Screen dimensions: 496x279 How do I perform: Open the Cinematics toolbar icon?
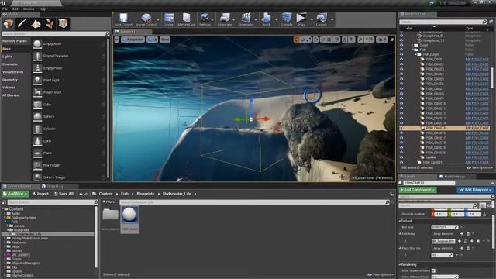pos(246,19)
